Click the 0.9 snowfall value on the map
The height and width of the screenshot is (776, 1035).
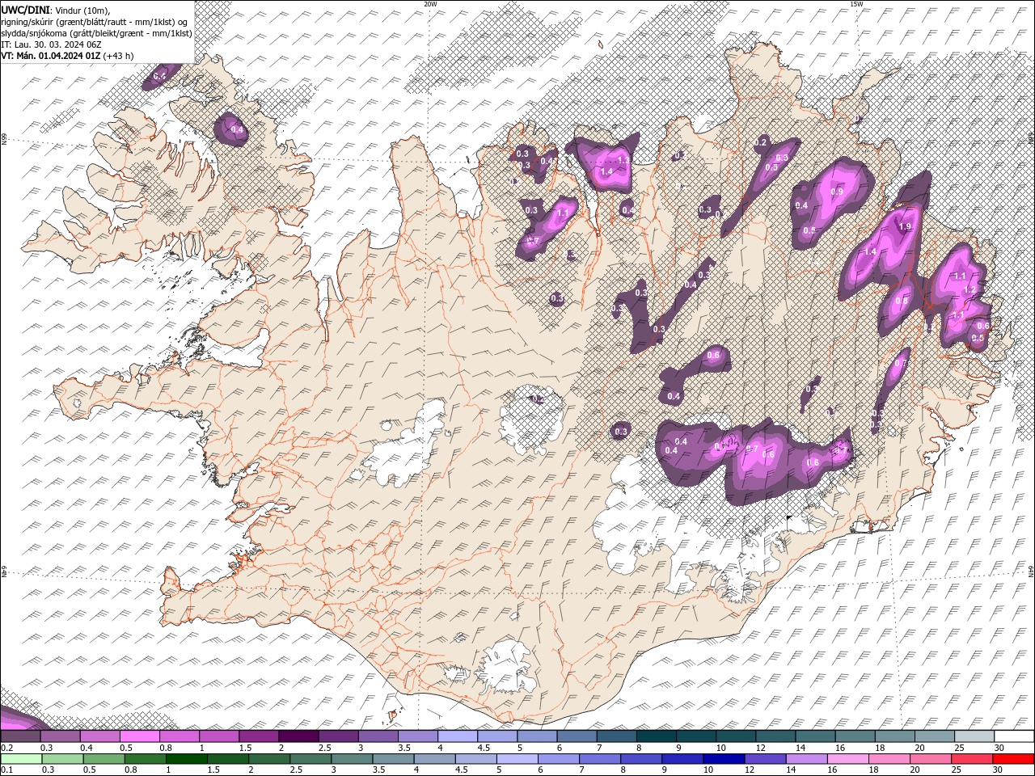[x=837, y=192]
